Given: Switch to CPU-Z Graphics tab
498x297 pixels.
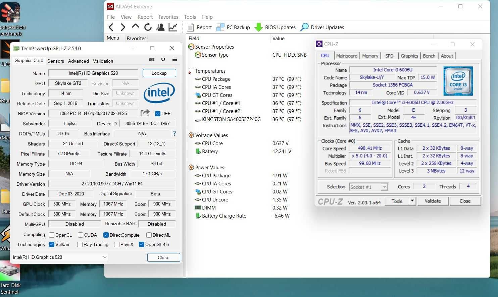Looking at the screenshot, I should pos(409,56).
